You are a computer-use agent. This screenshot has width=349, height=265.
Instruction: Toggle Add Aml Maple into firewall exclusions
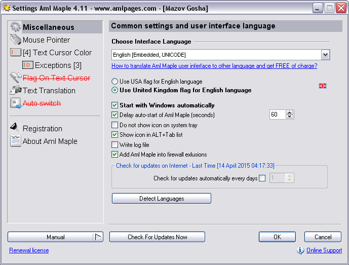coord(114,155)
